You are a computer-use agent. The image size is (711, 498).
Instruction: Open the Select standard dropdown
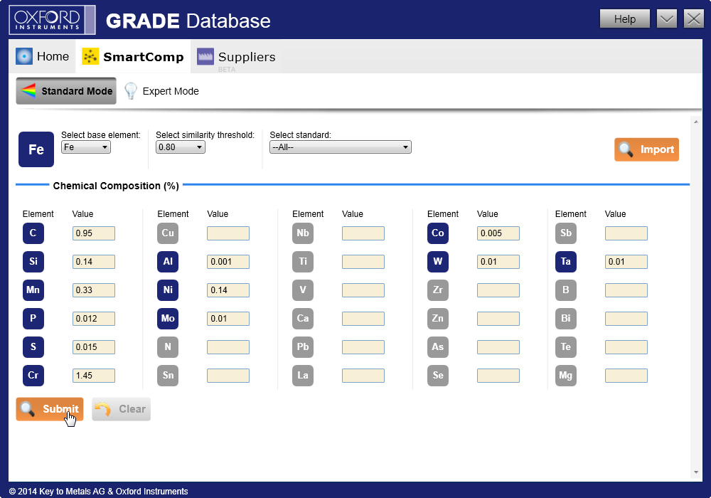point(340,147)
